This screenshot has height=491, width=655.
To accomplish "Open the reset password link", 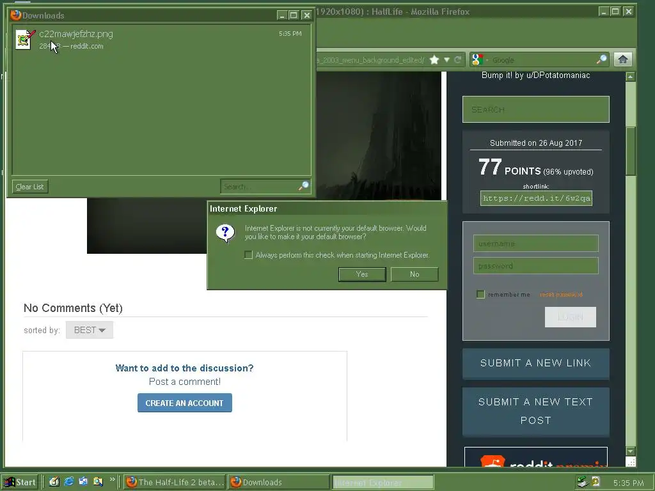I will pyautogui.click(x=561, y=294).
